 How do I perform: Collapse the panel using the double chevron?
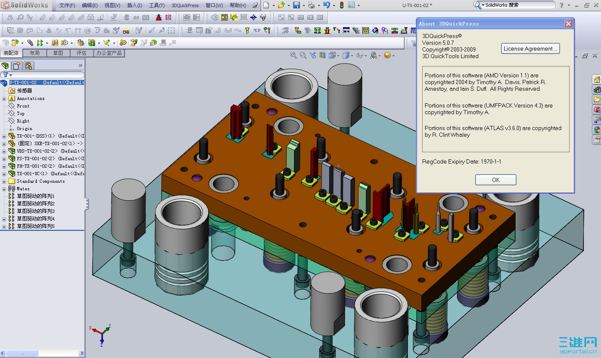tap(80, 66)
